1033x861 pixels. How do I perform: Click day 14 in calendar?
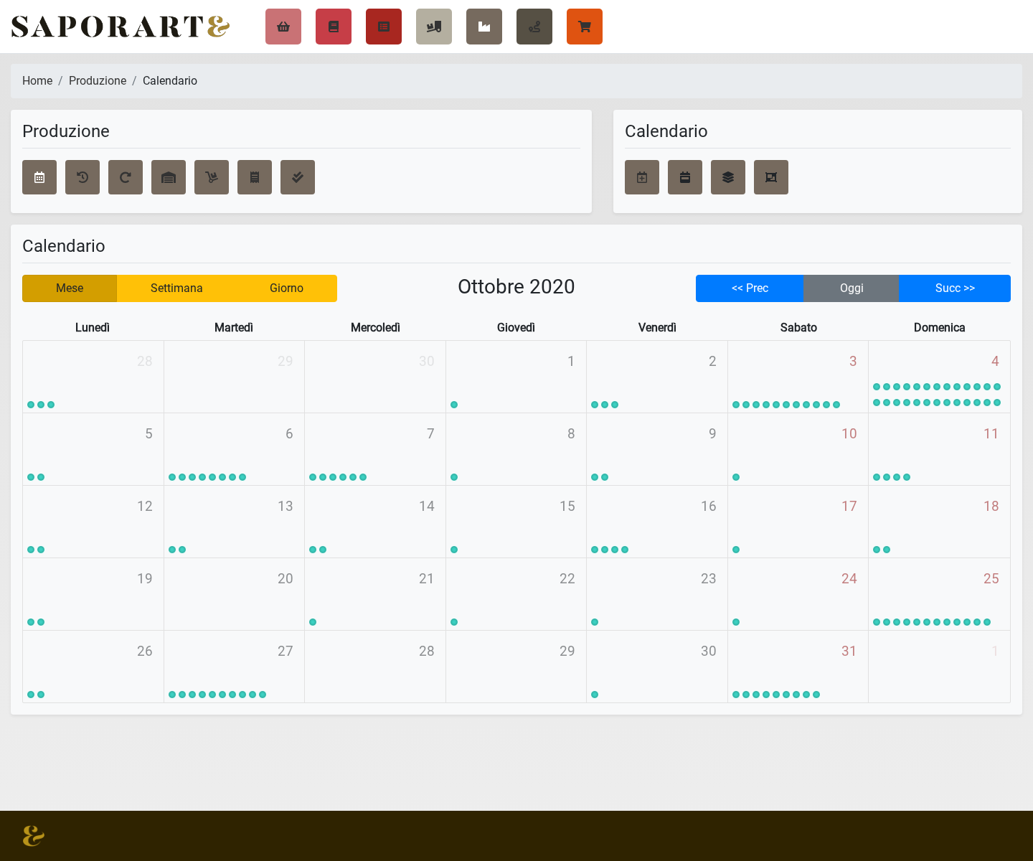pos(374,522)
